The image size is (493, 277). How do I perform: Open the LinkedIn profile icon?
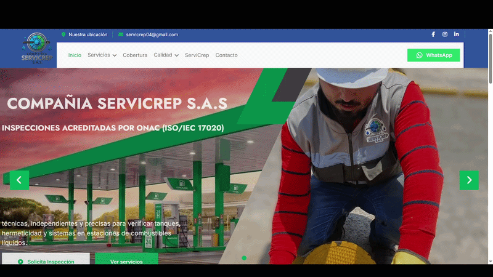point(456,34)
